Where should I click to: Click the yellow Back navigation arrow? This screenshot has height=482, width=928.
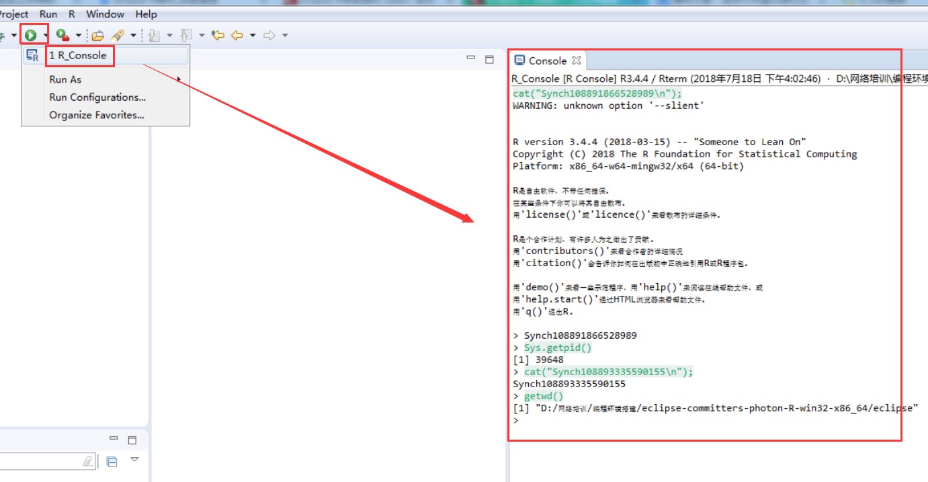pos(237,35)
